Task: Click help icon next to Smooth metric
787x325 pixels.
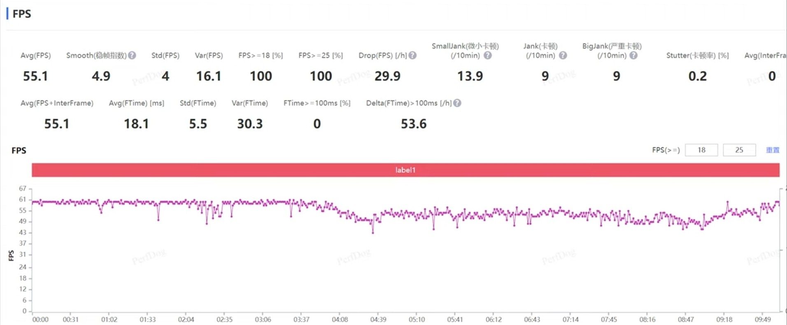Action: pyautogui.click(x=132, y=55)
